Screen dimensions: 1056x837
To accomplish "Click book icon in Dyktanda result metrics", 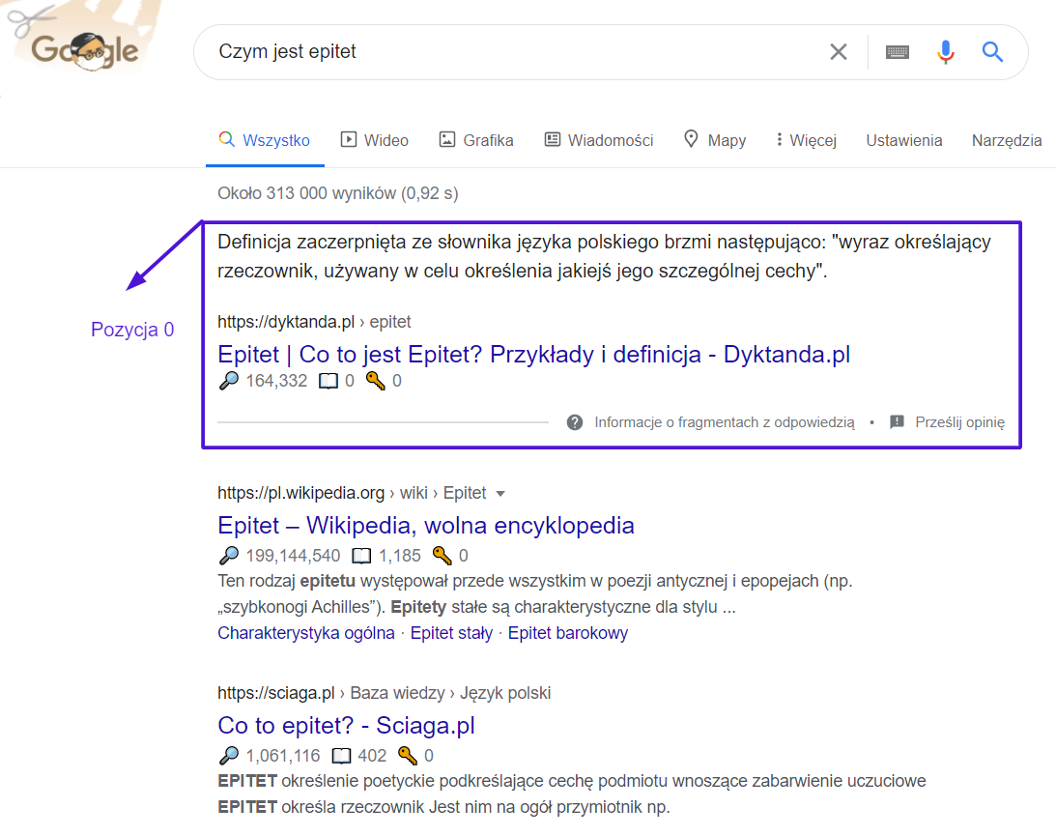I will [x=328, y=382].
